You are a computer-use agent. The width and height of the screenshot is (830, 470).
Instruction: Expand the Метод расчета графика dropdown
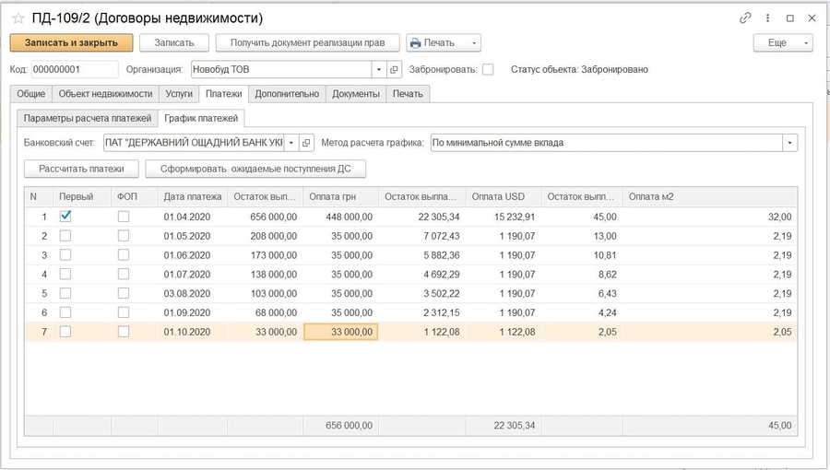coord(789,143)
